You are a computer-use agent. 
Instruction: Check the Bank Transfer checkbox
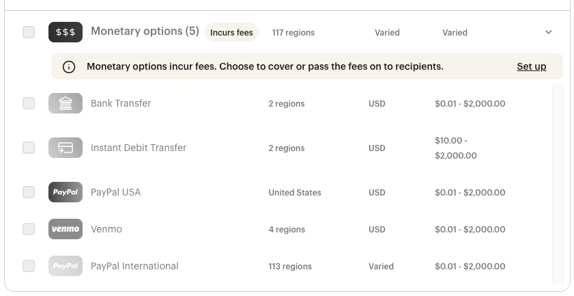point(29,103)
